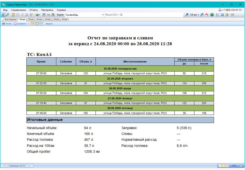Open the Карта YandexMap dropdown
This screenshot has height=170, width=245.
pyautogui.click(x=103, y=14)
